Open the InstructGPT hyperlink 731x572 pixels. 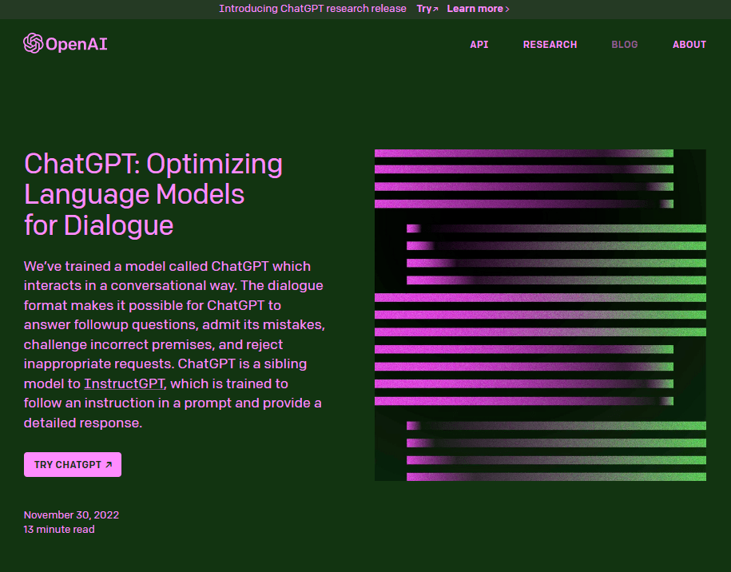(x=124, y=383)
